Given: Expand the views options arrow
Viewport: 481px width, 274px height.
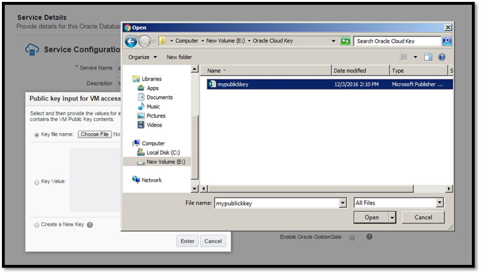Looking at the screenshot, I should (x=415, y=57).
